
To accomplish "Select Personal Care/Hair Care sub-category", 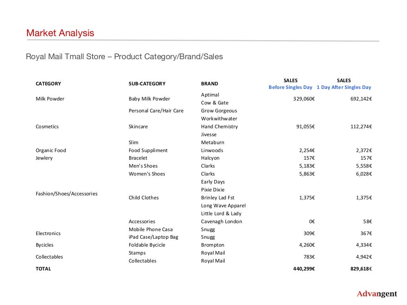I will click(x=156, y=111).
